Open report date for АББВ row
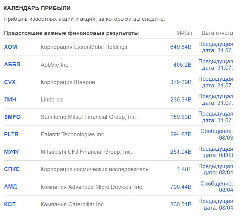241x217 pixels. 216,64
